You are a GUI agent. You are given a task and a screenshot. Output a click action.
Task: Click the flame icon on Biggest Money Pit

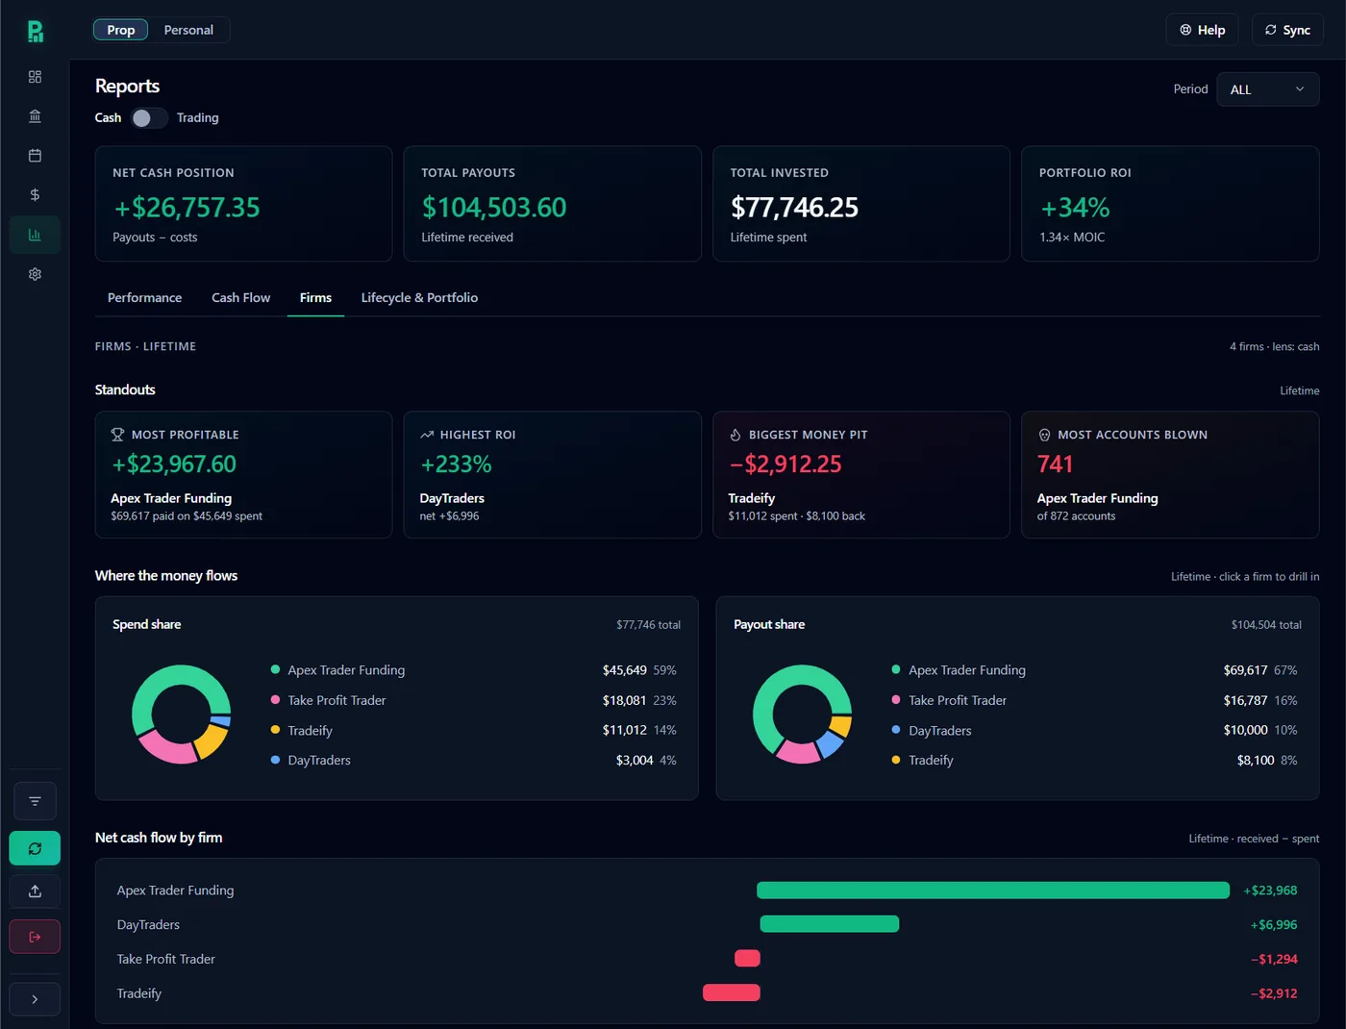tap(735, 435)
